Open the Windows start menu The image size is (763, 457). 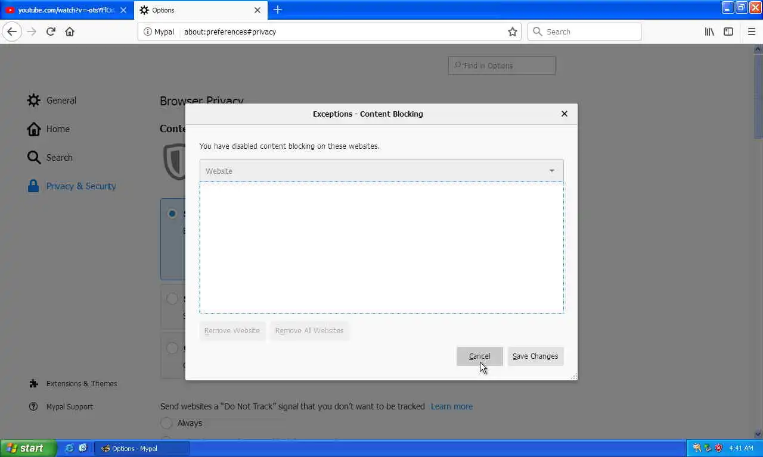click(x=28, y=448)
